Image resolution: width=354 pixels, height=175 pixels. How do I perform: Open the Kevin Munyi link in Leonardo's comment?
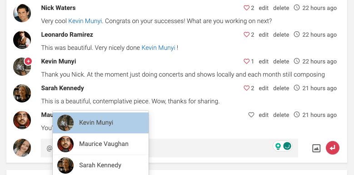pyautogui.click(x=158, y=48)
